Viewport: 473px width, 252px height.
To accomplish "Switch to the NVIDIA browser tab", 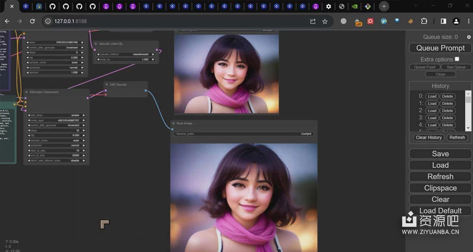I will pyautogui.click(x=354, y=6).
